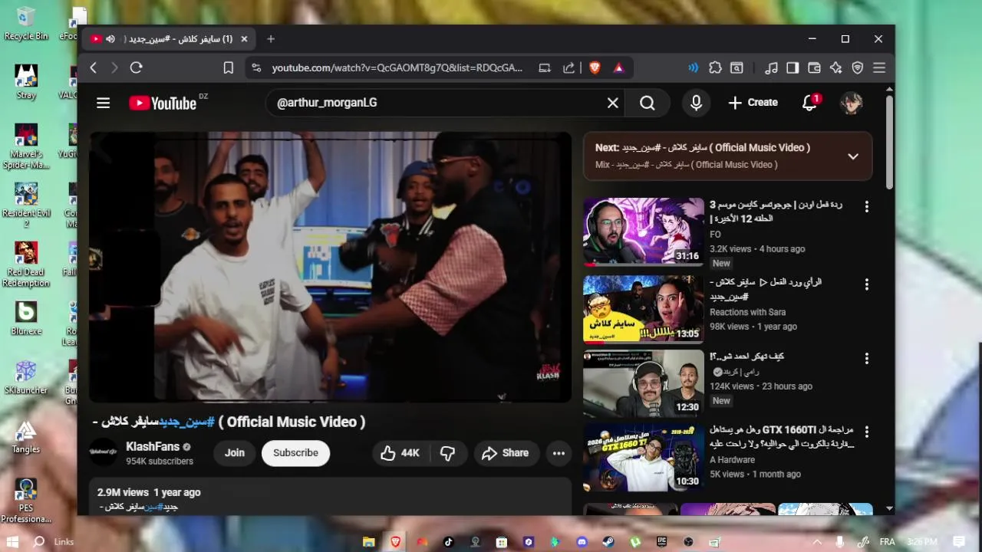Open browser extensions puzzle icon

click(715, 67)
